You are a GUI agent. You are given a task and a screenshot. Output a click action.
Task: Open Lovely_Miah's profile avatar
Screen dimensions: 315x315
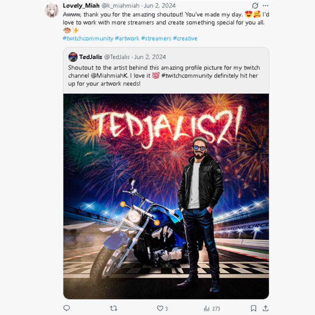coord(52,10)
